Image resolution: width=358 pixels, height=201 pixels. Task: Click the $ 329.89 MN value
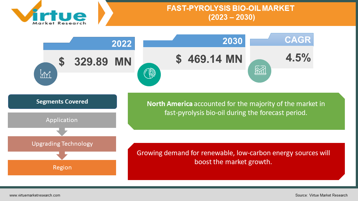95,62
